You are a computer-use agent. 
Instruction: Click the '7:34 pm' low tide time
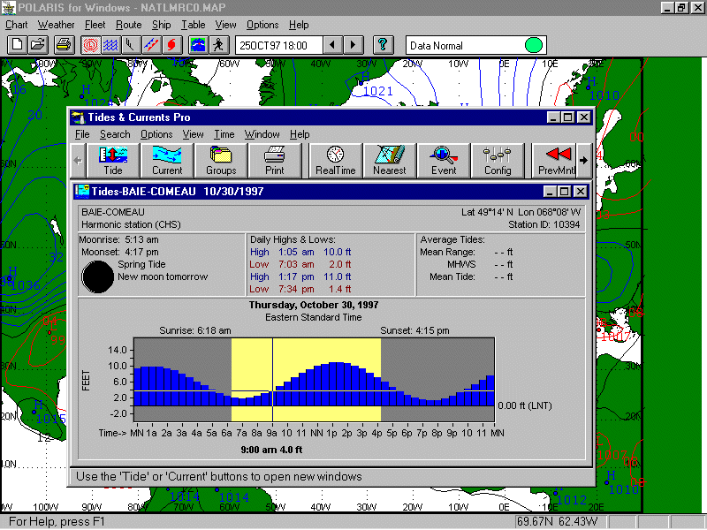296,289
